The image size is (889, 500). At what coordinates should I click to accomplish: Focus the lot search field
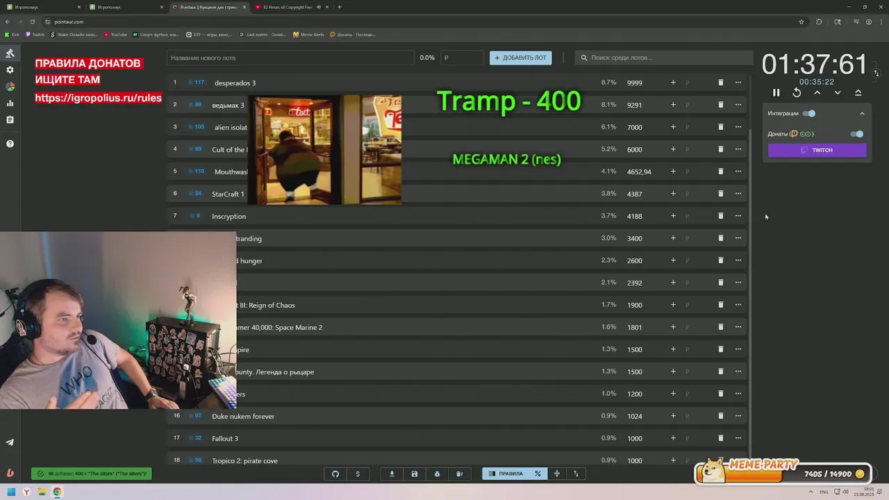pos(664,58)
